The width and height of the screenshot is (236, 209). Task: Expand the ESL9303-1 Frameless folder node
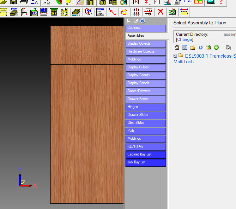click(x=175, y=56)
